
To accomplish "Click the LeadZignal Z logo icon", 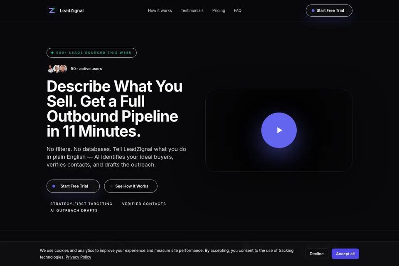I will pyautogui.click(x=52, y=10).
